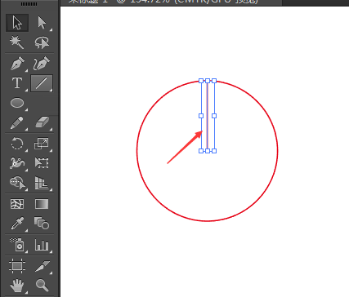Activate the Artboard tool
349x297 pixels.
point(17,266)
